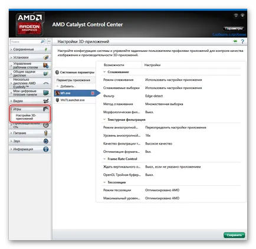Collapse the Сглаживание group

tap(104, 72)
